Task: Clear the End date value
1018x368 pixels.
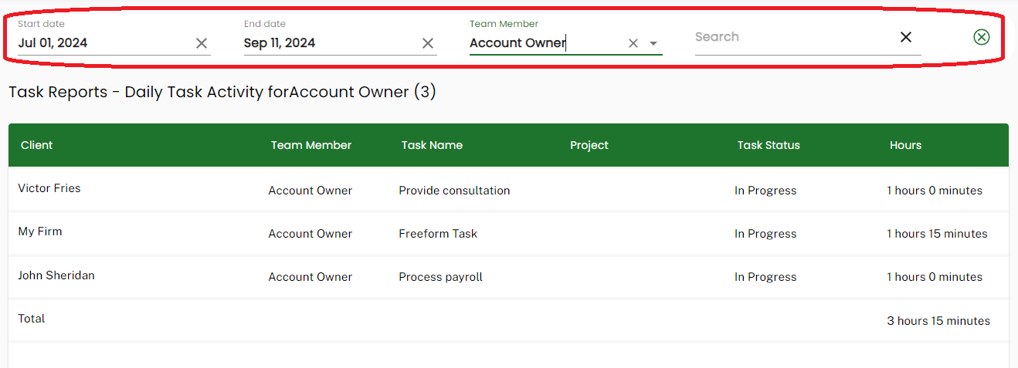Action: (428, 43)
